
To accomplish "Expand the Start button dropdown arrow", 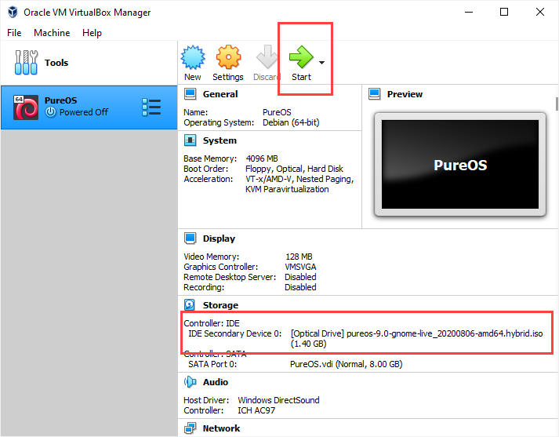I will tap(322, 63).
